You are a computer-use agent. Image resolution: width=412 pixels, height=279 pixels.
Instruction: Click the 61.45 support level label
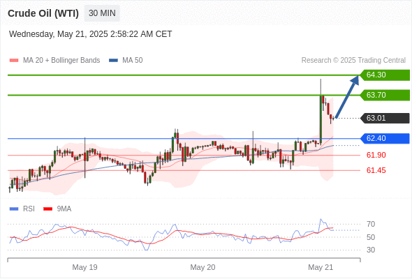click(x=376, y=171)
